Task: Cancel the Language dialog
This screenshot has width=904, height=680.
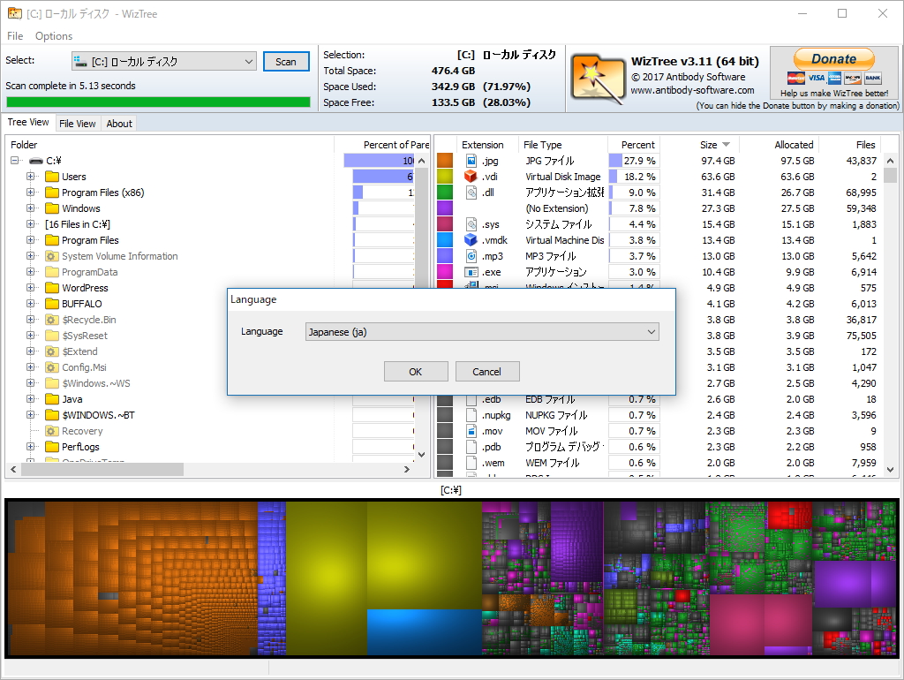Action: [487, 372]
